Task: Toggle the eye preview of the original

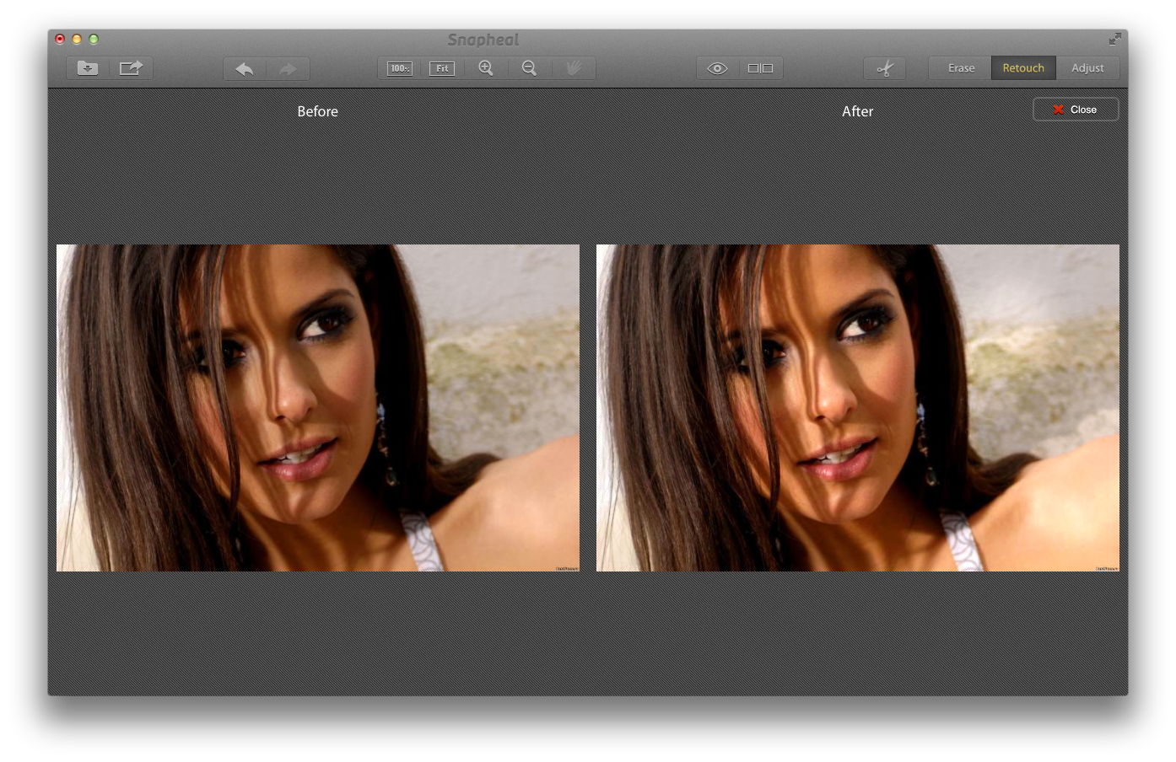Action: pyautogui.click(x=717, y=68)
